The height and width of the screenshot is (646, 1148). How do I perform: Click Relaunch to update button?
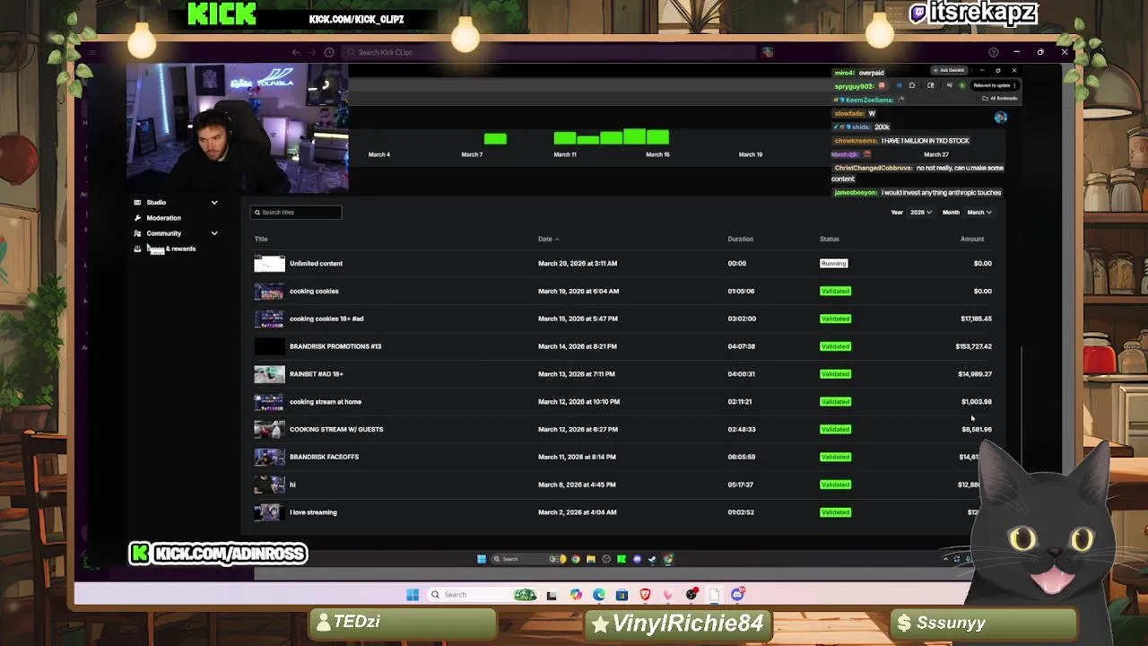point(994,85)
